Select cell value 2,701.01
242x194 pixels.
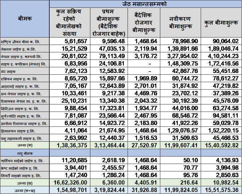[146, 86]
